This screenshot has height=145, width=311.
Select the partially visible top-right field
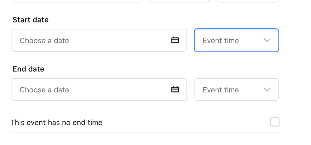[x=248, y=1]
